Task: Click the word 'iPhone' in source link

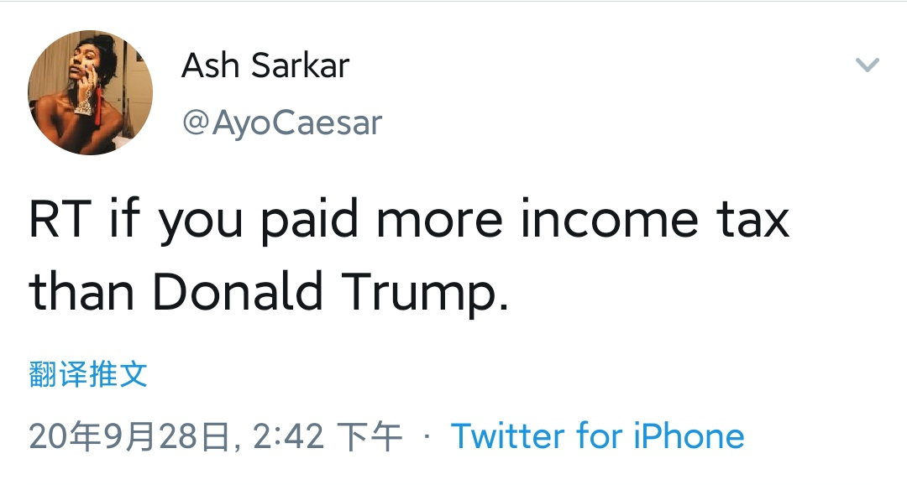Action: pyautogui.click(x=689, y=435)
